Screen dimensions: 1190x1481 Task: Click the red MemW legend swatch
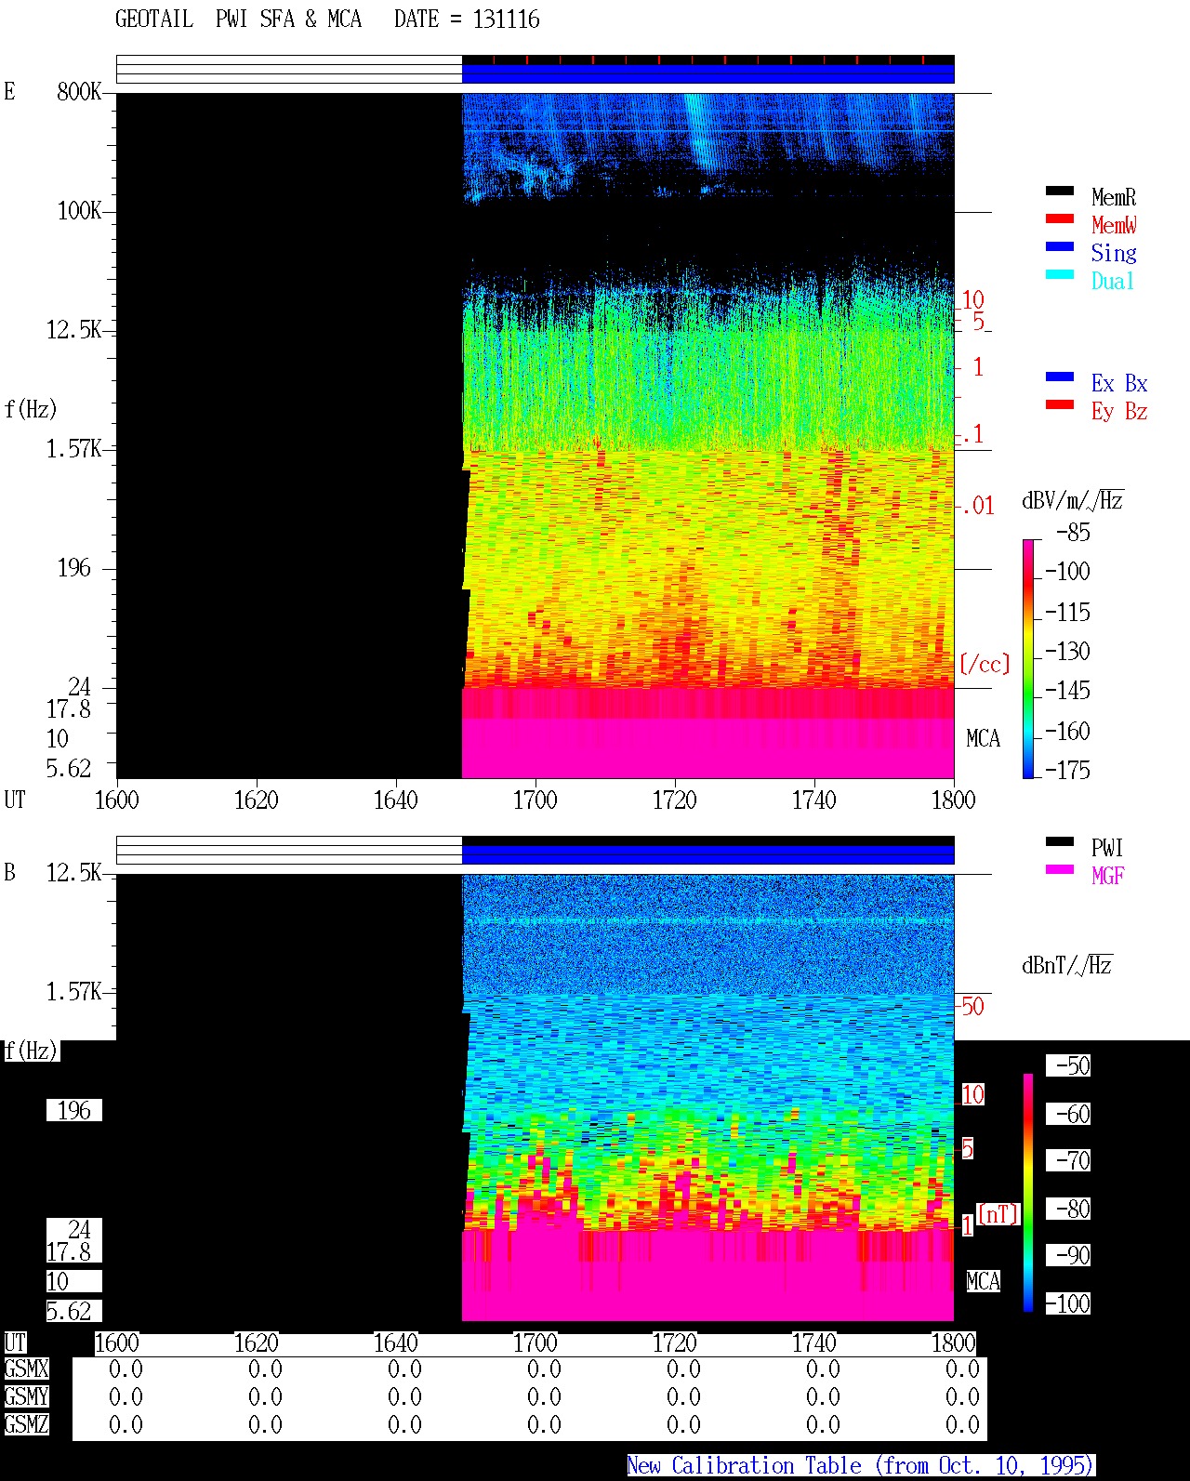(1060, 218)
